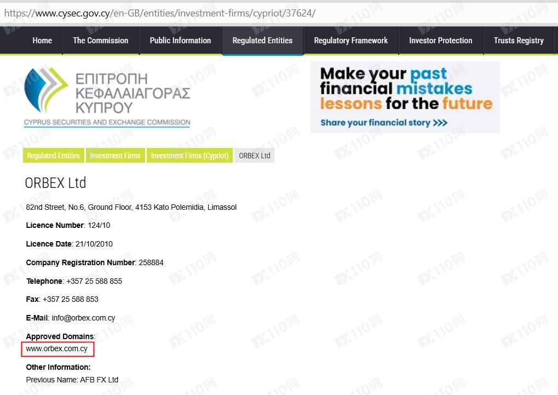The width and height of the screenshot is (558, 395).
Task: Open approved domain www.orbex.com.cy
Action: pyautogui.click(x=56, y=348)
